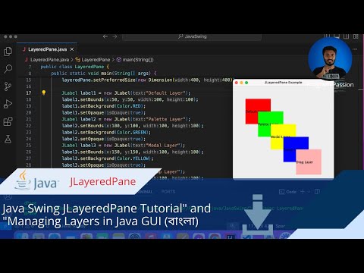Viewport: 364px width, 273px height.
Task: Click the sticky header line 'public class LayeredPane {'
Action: (75, 67)
